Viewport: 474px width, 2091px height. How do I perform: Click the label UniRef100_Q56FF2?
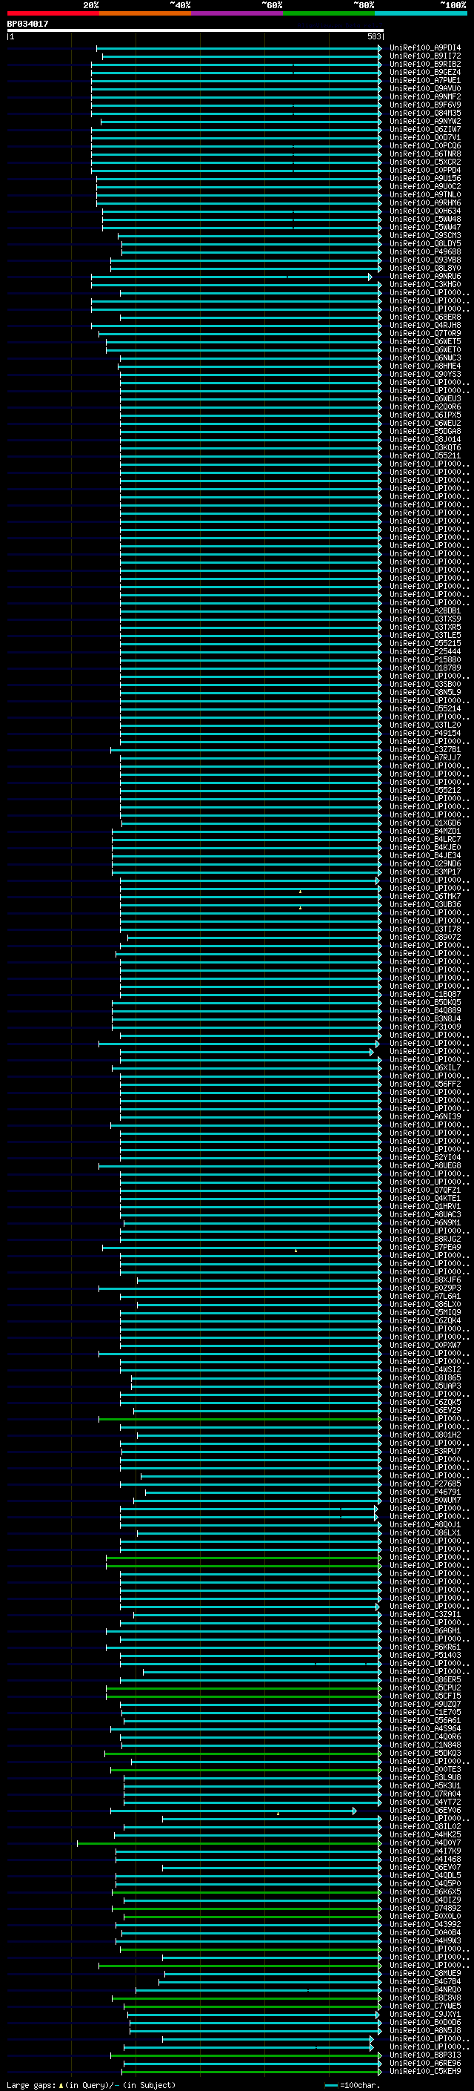424,1084
